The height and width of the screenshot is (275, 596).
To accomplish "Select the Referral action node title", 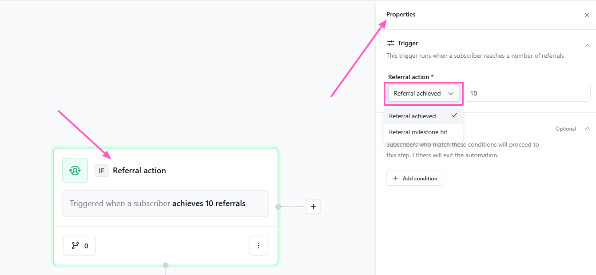I will coord(139,171).
